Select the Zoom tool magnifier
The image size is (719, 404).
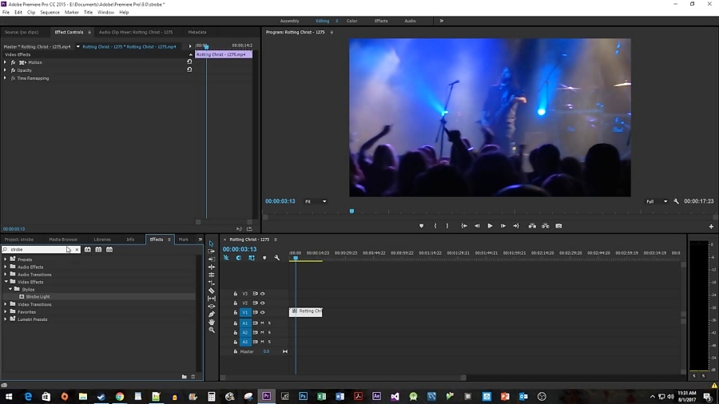click(x=212, y=330)
